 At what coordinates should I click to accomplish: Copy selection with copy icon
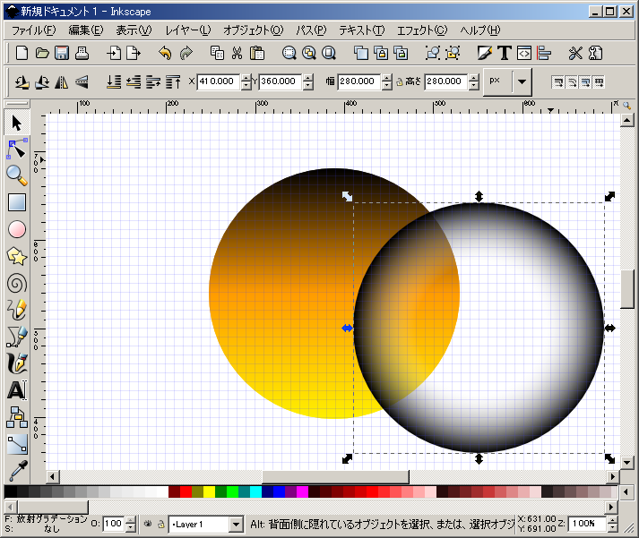[217, 54]
